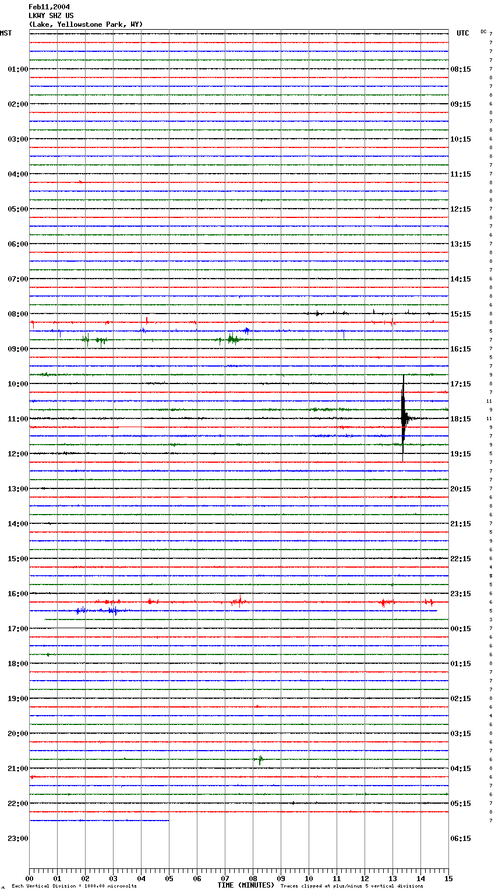The height and width of the screenshot is (894, 495).
Task: Select the 02:00 MST time label
Action: 17,104
